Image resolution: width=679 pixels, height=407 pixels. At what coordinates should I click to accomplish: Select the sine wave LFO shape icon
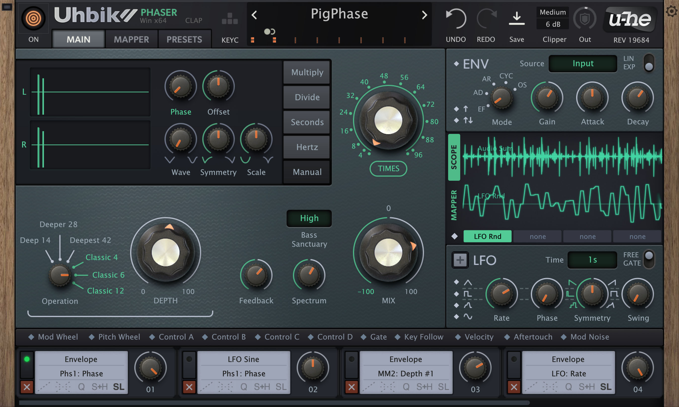pos(468,317)
